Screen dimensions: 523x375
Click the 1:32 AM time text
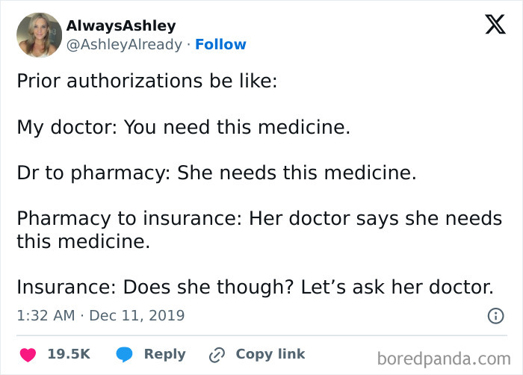(x=46, y=316)
